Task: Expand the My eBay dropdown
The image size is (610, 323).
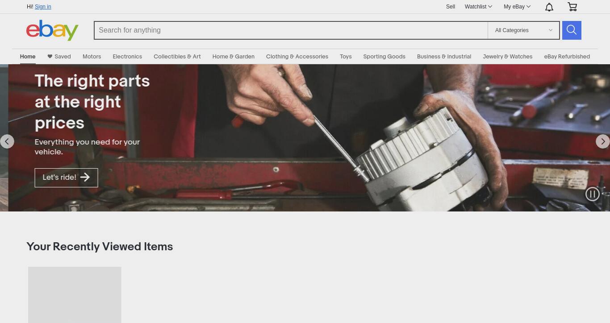Action: (517, 7)
